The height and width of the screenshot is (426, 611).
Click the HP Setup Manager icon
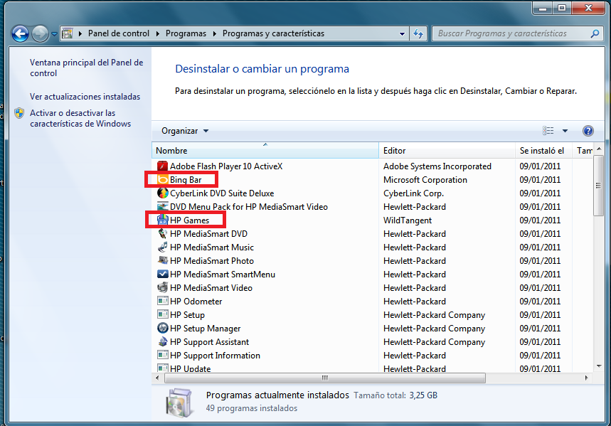162,329
